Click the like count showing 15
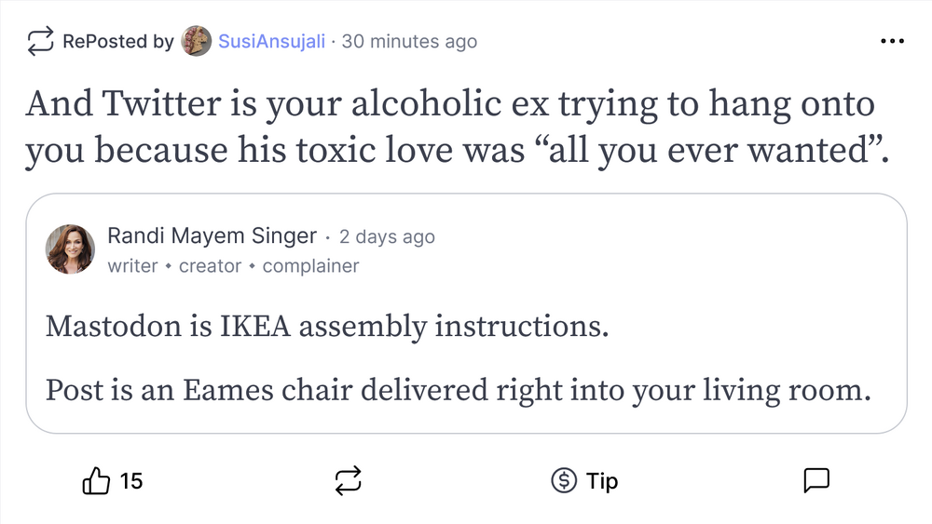This screenshot has width=932, height=524. pyautogui.click(x=131, y=481)
